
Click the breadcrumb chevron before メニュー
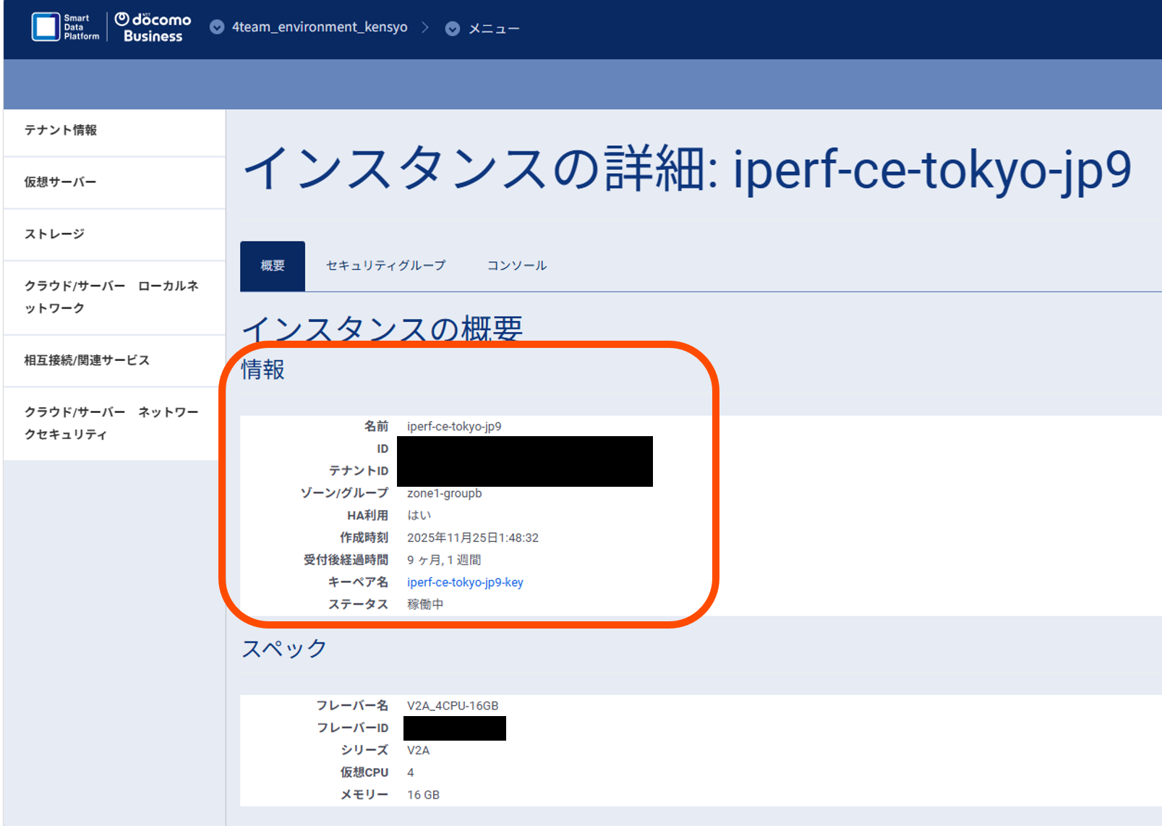coord(425,27)
